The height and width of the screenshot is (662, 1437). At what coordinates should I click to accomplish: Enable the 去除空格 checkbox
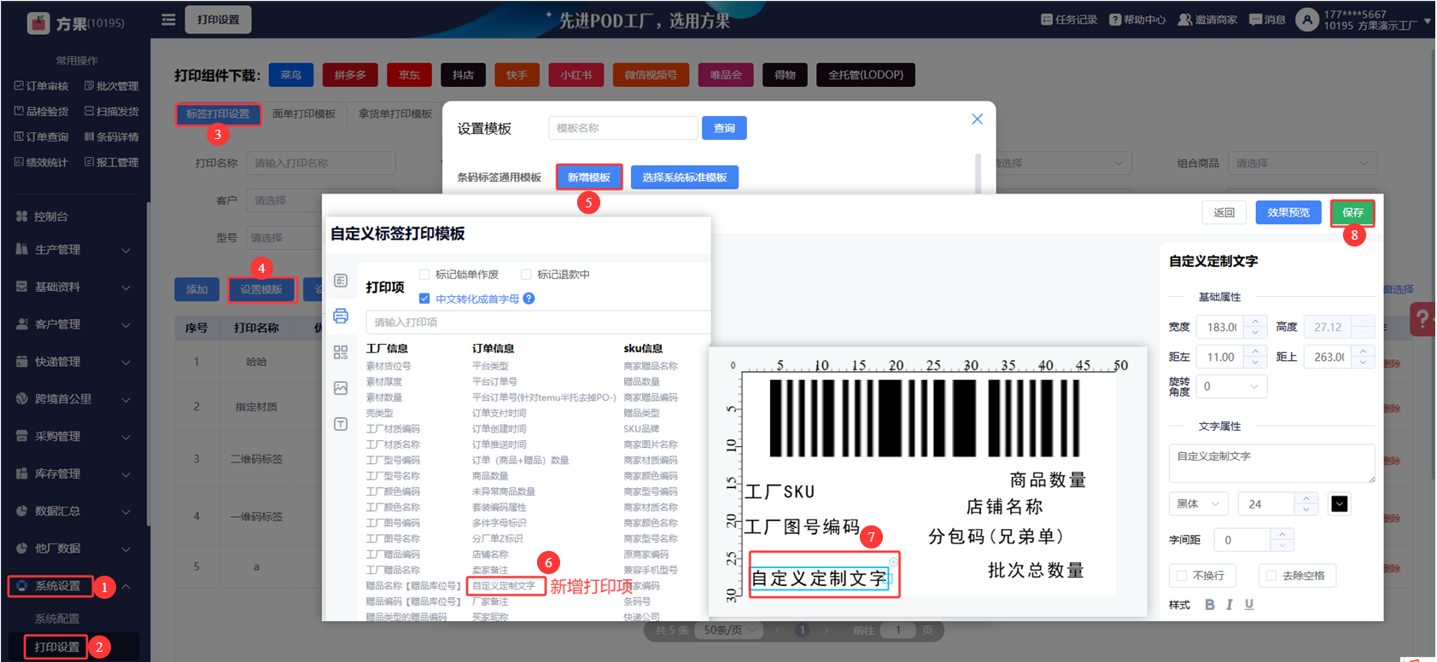point(1271,576)
